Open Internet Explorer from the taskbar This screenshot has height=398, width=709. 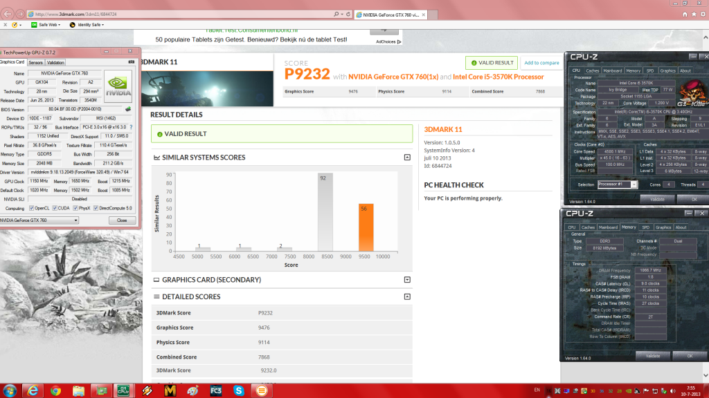[33, 391]
